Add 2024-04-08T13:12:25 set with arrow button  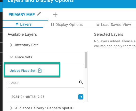click(81, 97)
